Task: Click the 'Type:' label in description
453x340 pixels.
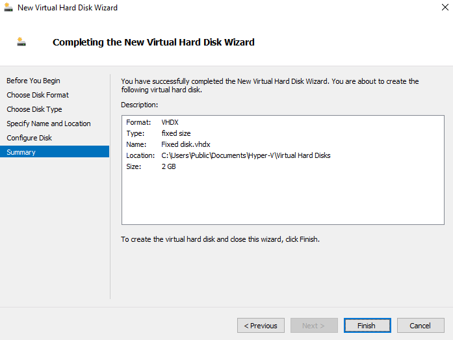Action: pyautogui.click(x=135, y=133)
